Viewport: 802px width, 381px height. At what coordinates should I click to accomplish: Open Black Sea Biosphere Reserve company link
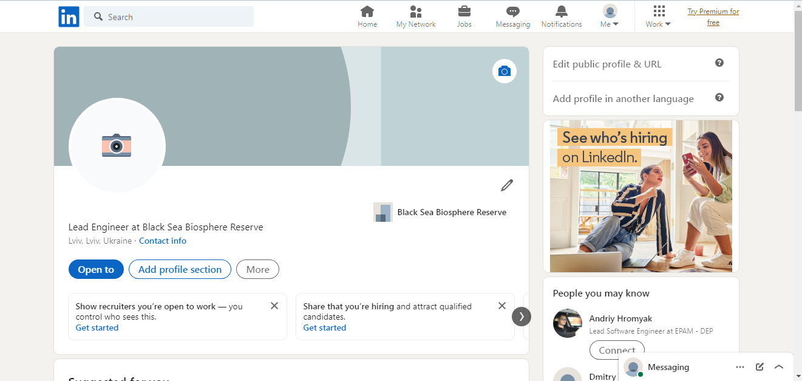(452, 212)
